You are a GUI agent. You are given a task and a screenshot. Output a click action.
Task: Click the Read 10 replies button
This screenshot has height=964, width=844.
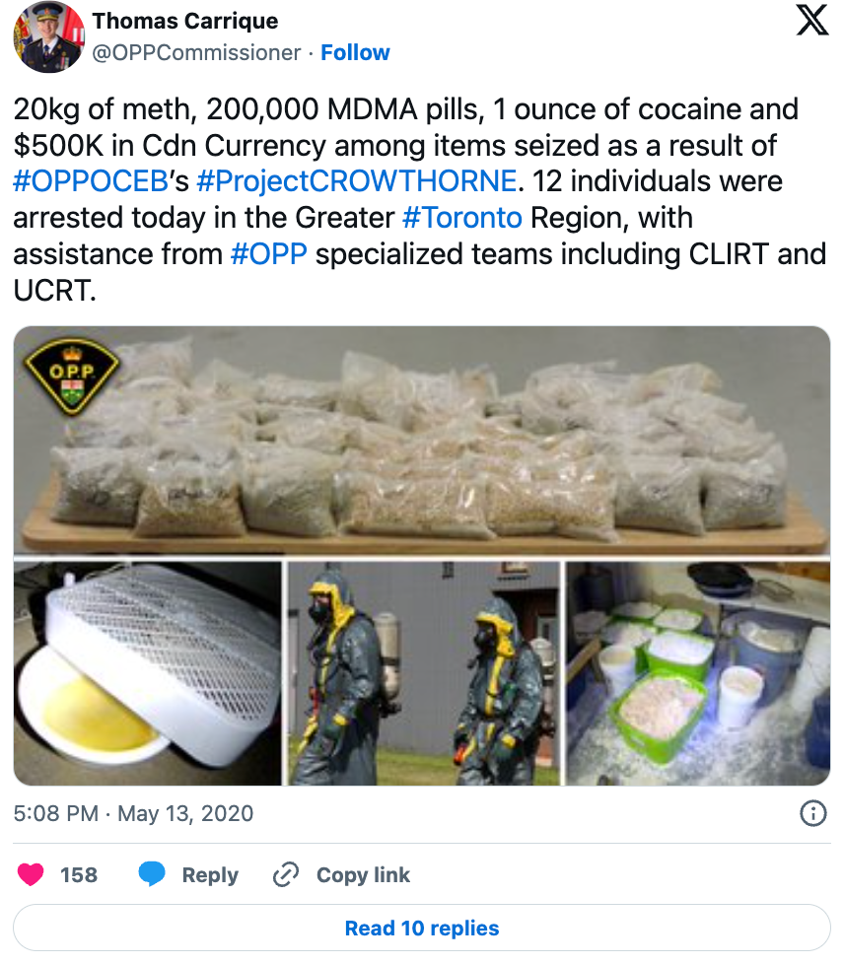click(422, 928)
